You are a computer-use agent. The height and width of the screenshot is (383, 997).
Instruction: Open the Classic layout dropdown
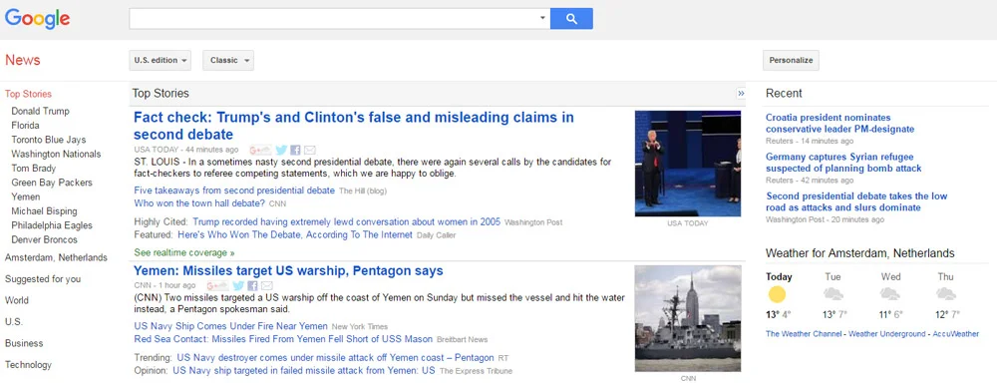228,61
